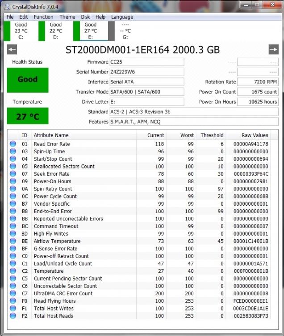Click status orb for Power-On Hours row
This screenshot has width=284, height=336.
[13, 181]
